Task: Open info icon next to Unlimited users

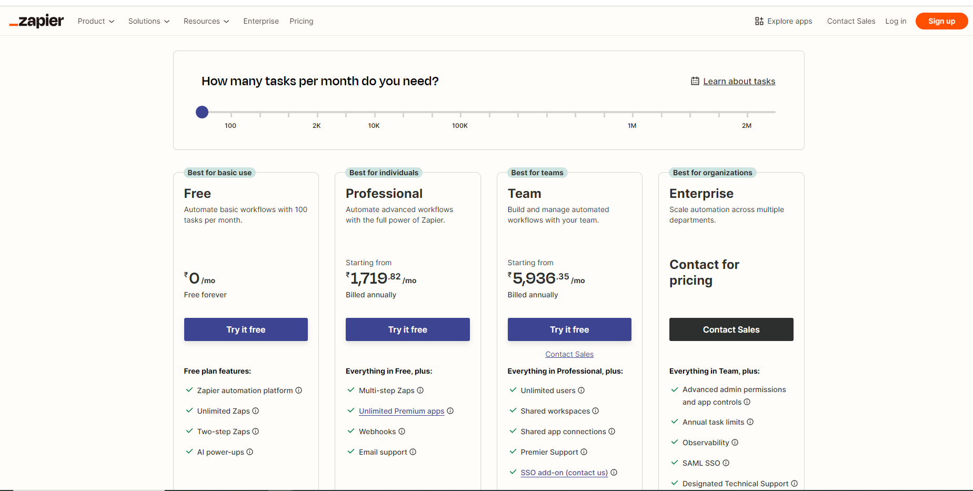Action: (581, 390)
